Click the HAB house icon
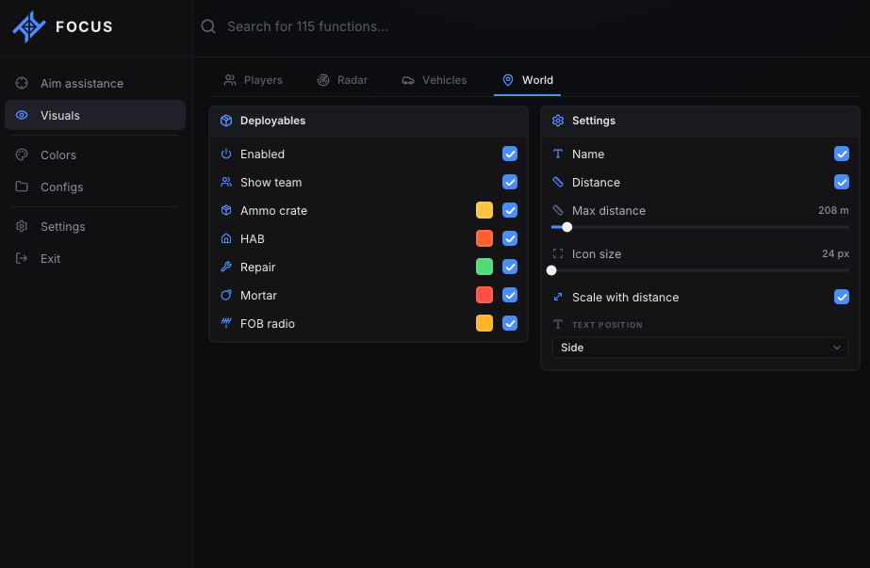 point(226,238)
